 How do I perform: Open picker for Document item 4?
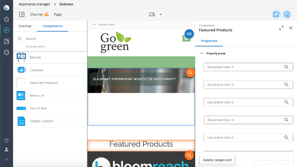(286, 120)
